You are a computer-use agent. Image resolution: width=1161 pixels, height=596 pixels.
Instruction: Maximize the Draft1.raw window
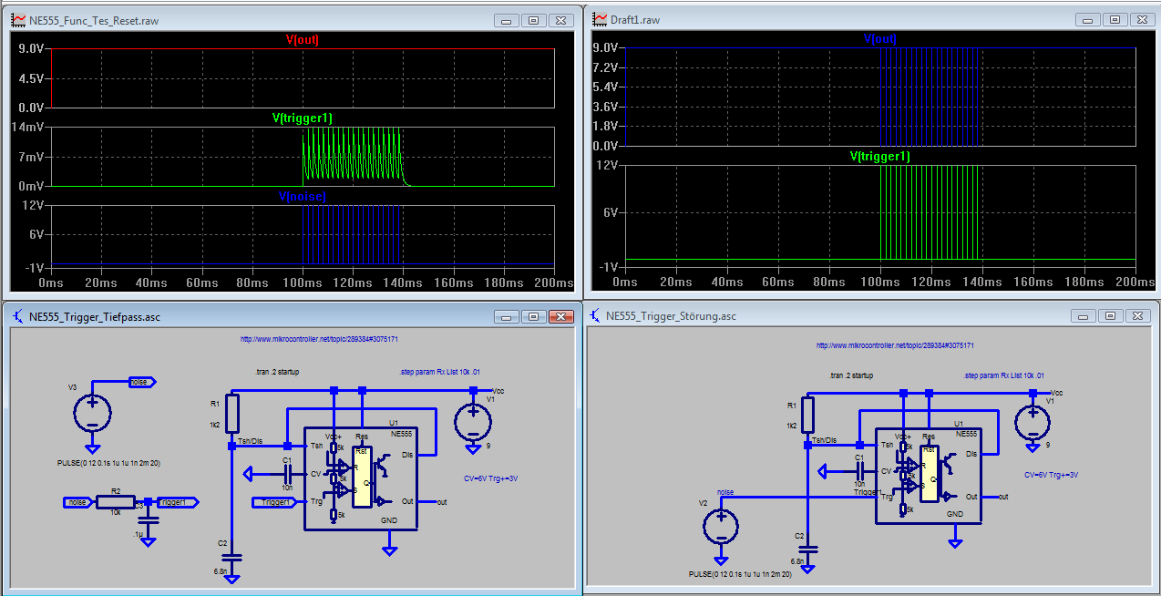[1115, 18]
